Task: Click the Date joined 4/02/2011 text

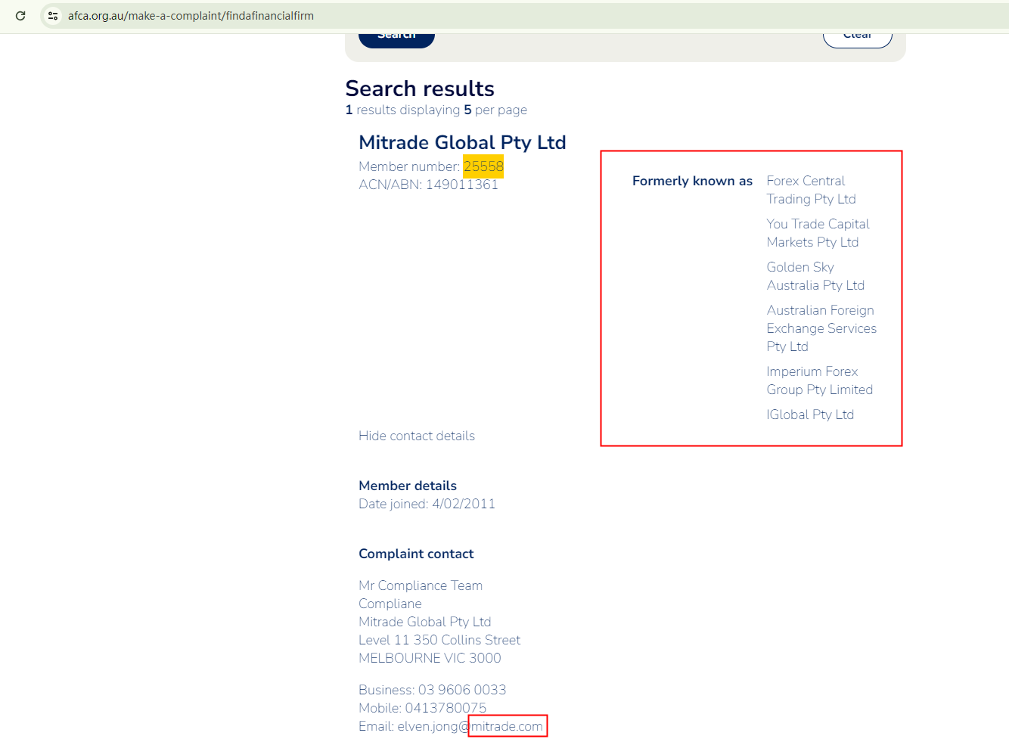Action: point(427,504)
